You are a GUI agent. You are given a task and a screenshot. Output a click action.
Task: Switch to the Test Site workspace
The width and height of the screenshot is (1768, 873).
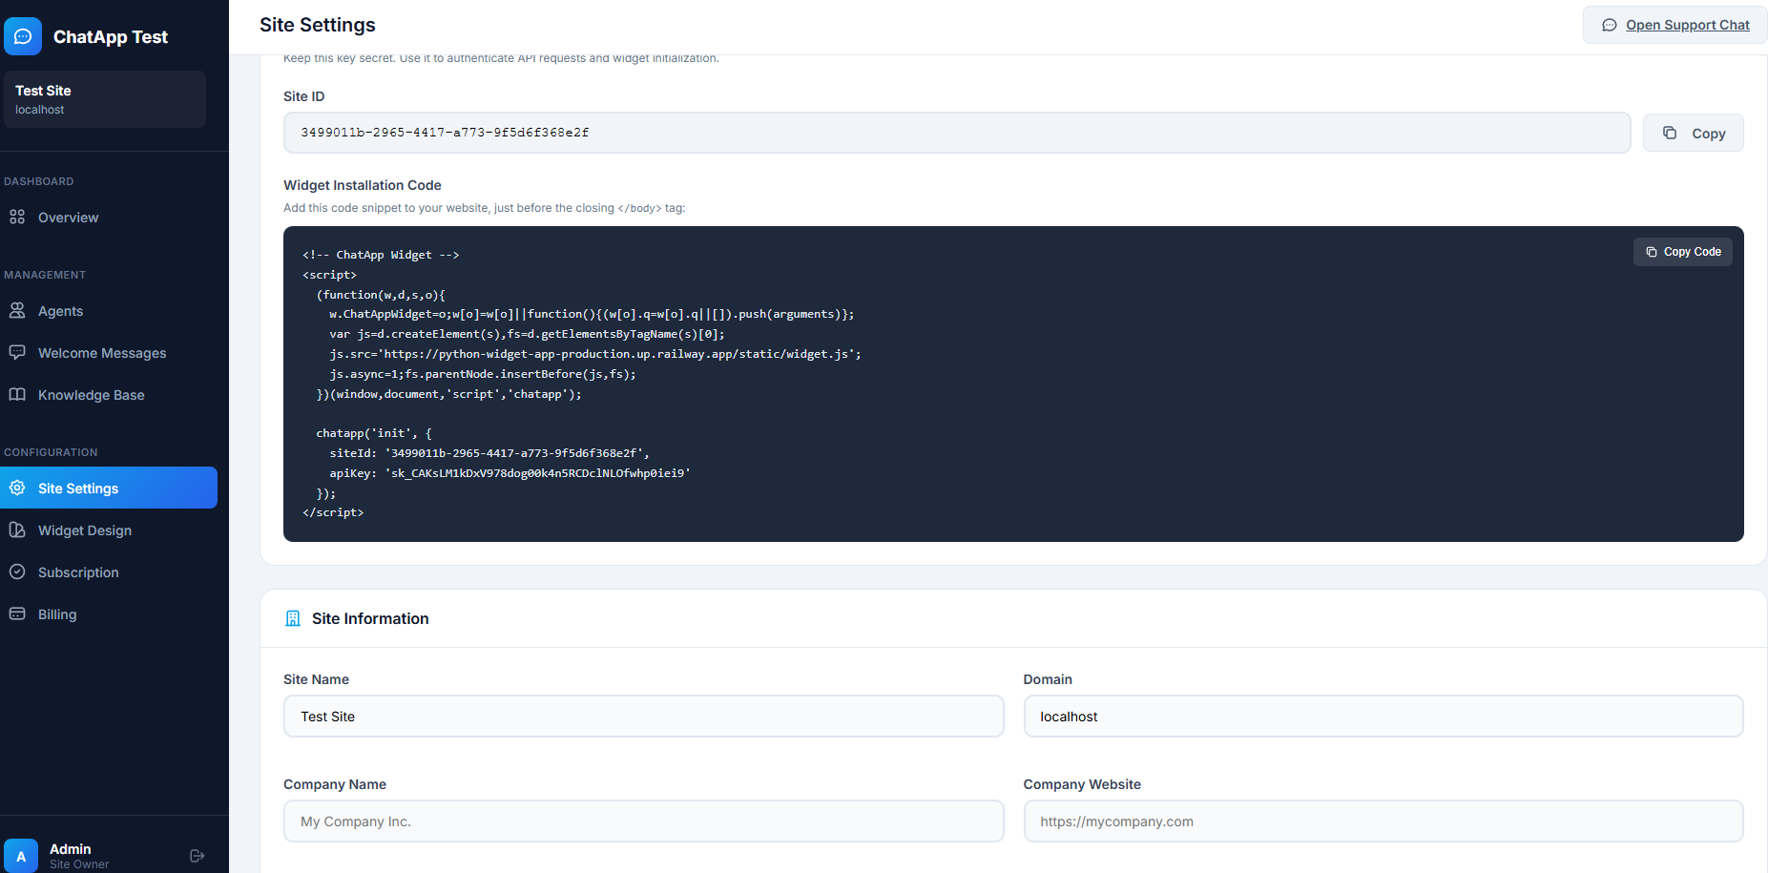(x=104, y=98)
